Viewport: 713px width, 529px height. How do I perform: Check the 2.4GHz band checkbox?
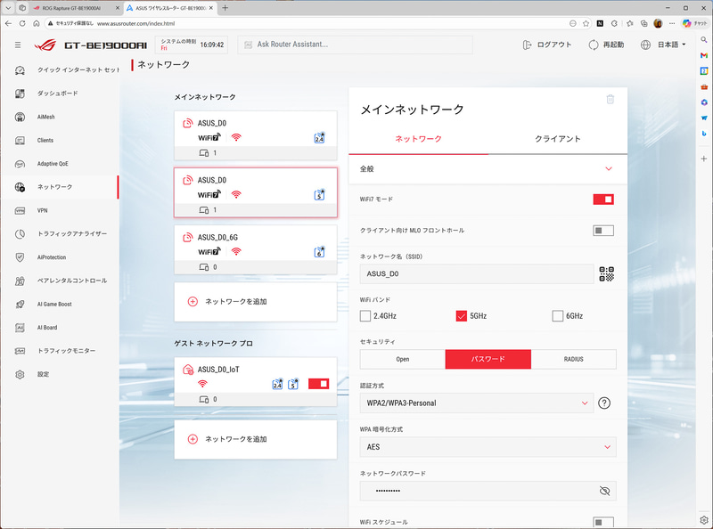pos(365,316)
